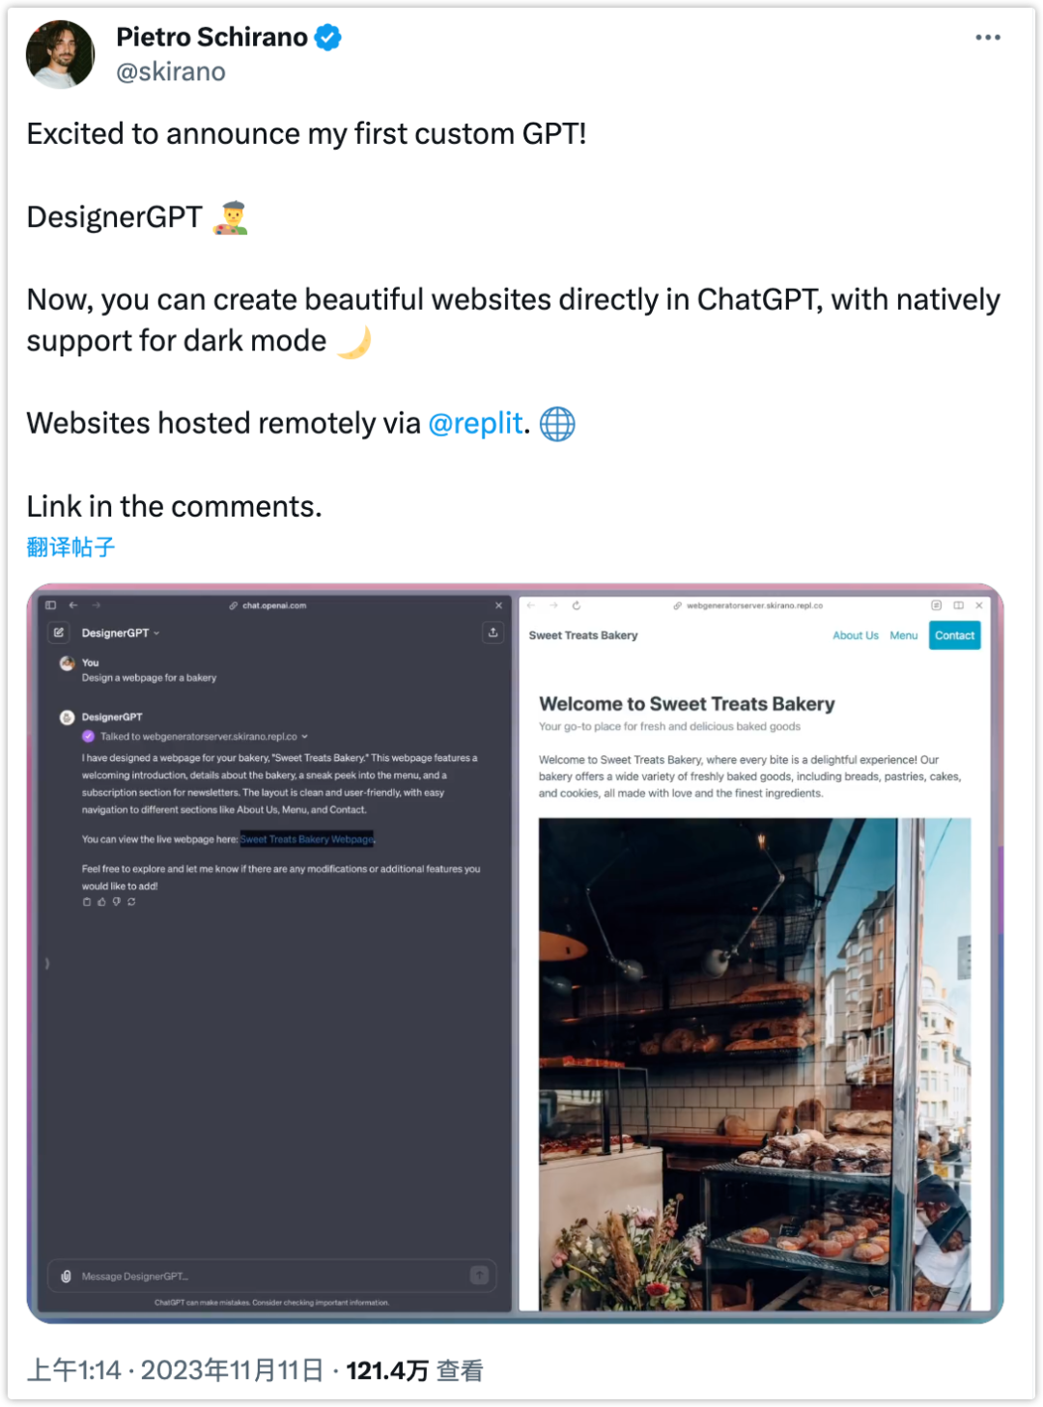Open the About Us nav item

(855, 635)
